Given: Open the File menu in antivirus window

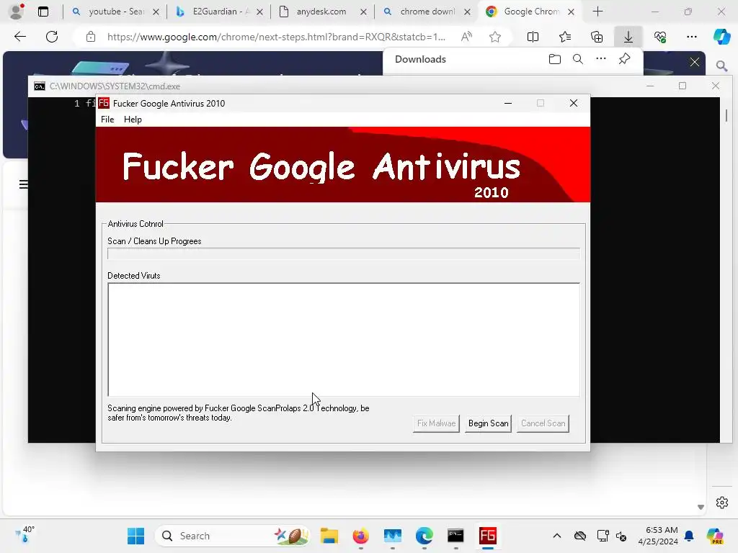Looking at the screenshot, I should 107,120.
